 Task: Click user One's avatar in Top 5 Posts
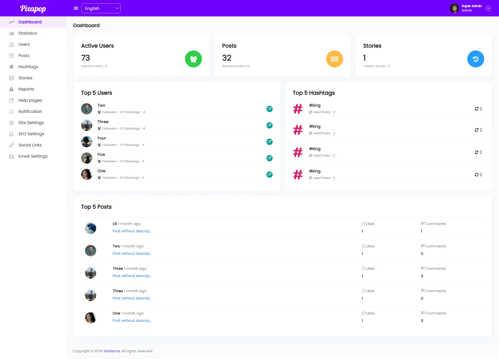(x=90, y=318)
